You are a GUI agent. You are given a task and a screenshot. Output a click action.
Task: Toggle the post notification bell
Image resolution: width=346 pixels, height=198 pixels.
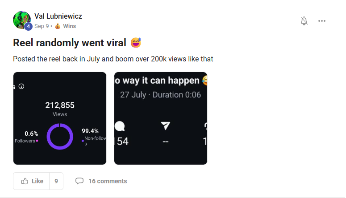point(304,21)
